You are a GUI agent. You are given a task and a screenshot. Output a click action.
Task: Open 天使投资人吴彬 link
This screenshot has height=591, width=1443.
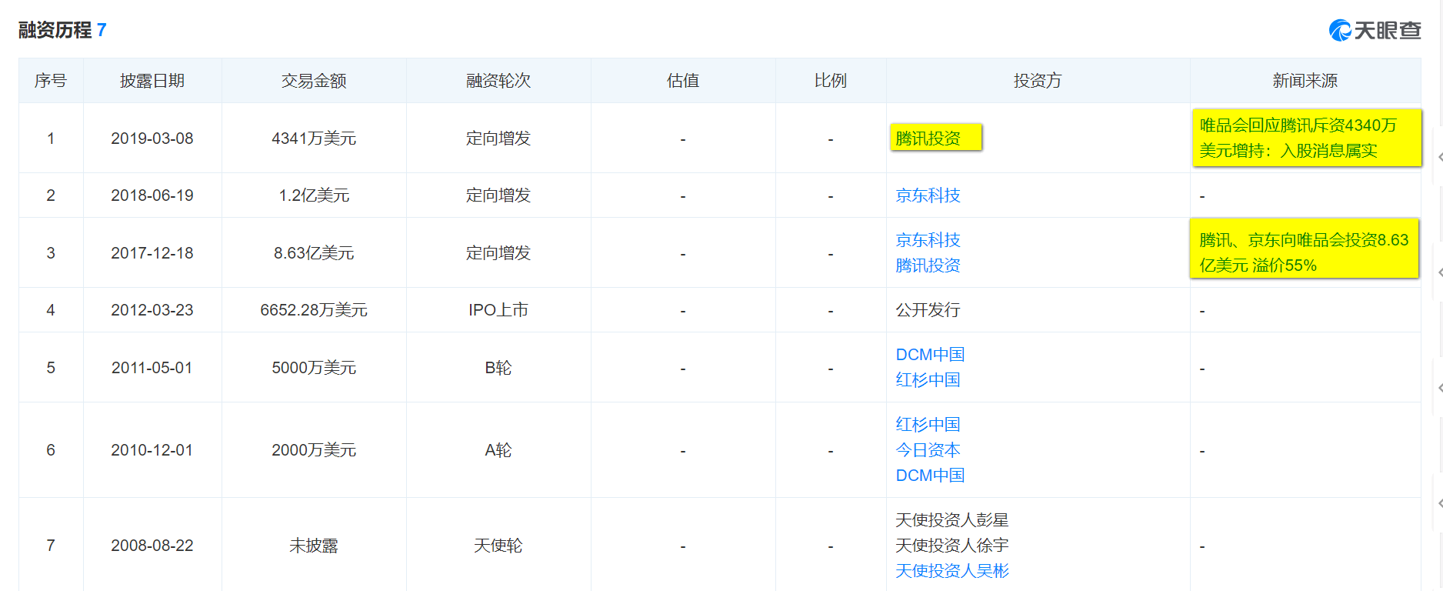(952, 571)
